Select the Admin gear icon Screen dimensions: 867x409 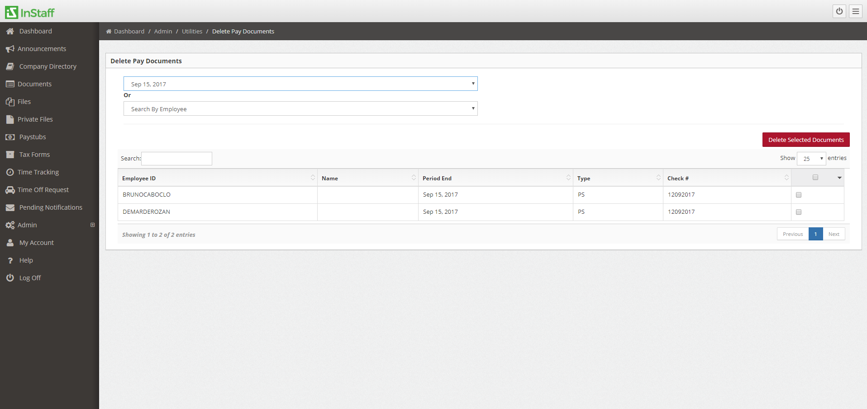coord(10,225)
